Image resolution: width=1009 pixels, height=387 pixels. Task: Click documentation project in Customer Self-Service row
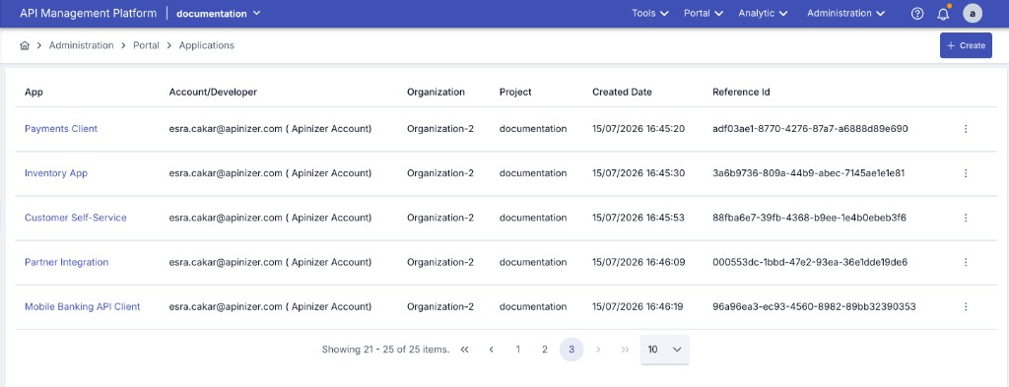pos(533,218)
